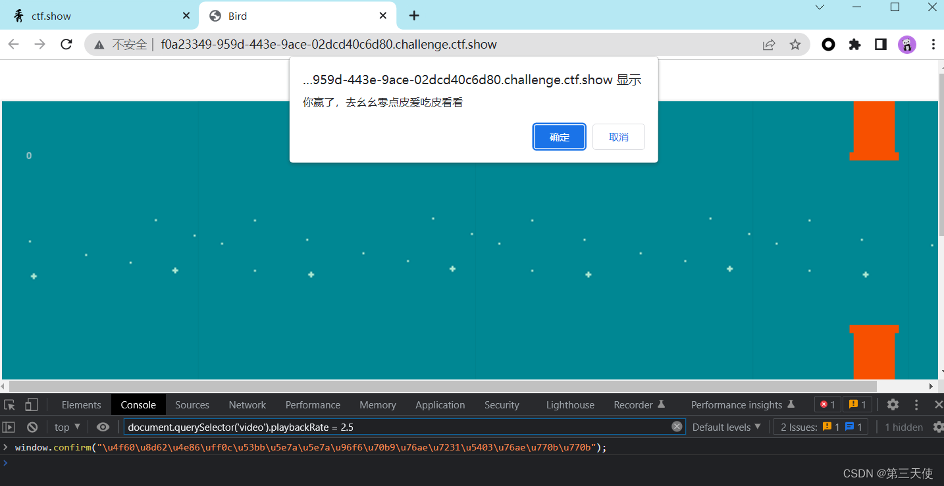Click the circular extension icon

[x=829, y=45]
